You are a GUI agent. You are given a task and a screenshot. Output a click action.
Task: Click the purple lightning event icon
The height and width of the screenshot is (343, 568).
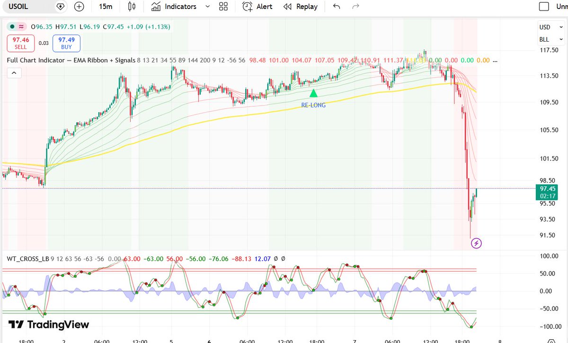[477, 243]
